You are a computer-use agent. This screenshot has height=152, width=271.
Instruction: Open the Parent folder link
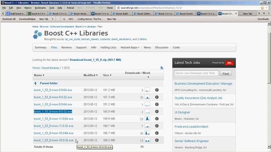coord(49,83)
